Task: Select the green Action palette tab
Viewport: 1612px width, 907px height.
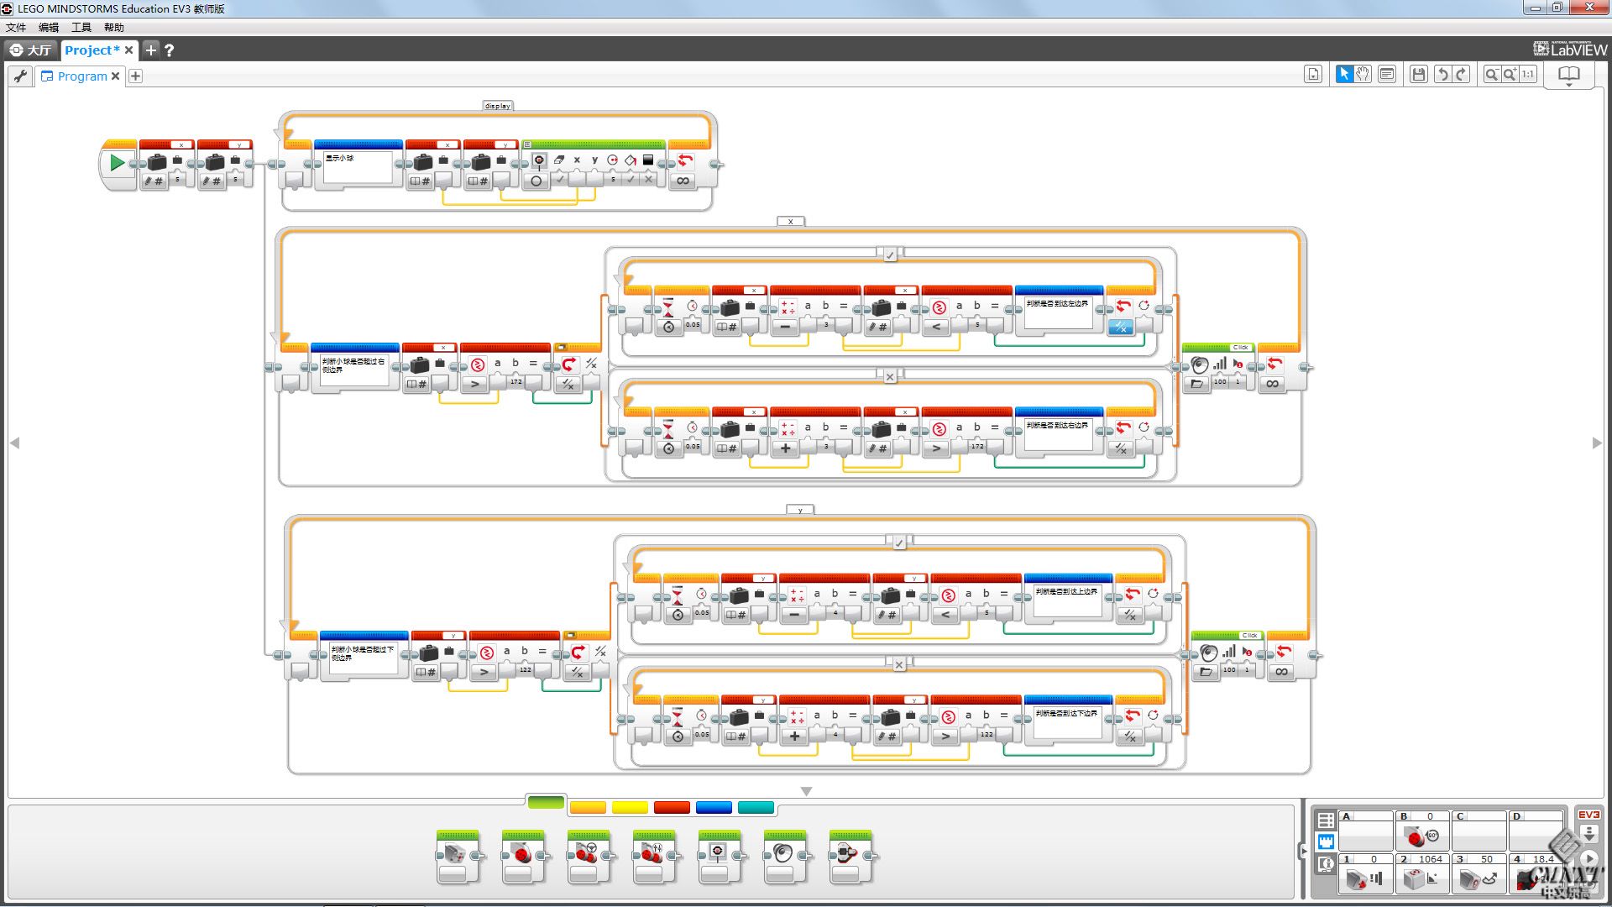Action: [x=546, y=804]
